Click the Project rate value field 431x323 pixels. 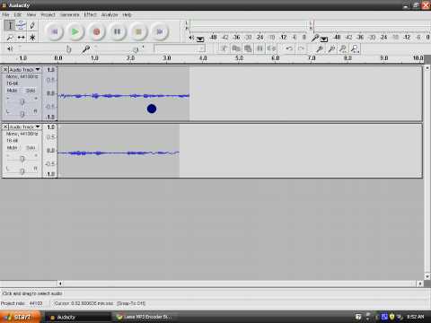tap(36, 303)
